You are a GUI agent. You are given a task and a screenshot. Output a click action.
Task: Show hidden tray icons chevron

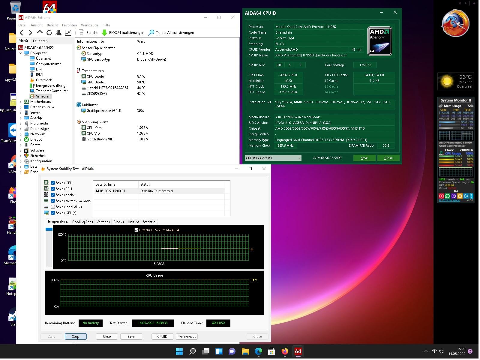pos(426,351)
